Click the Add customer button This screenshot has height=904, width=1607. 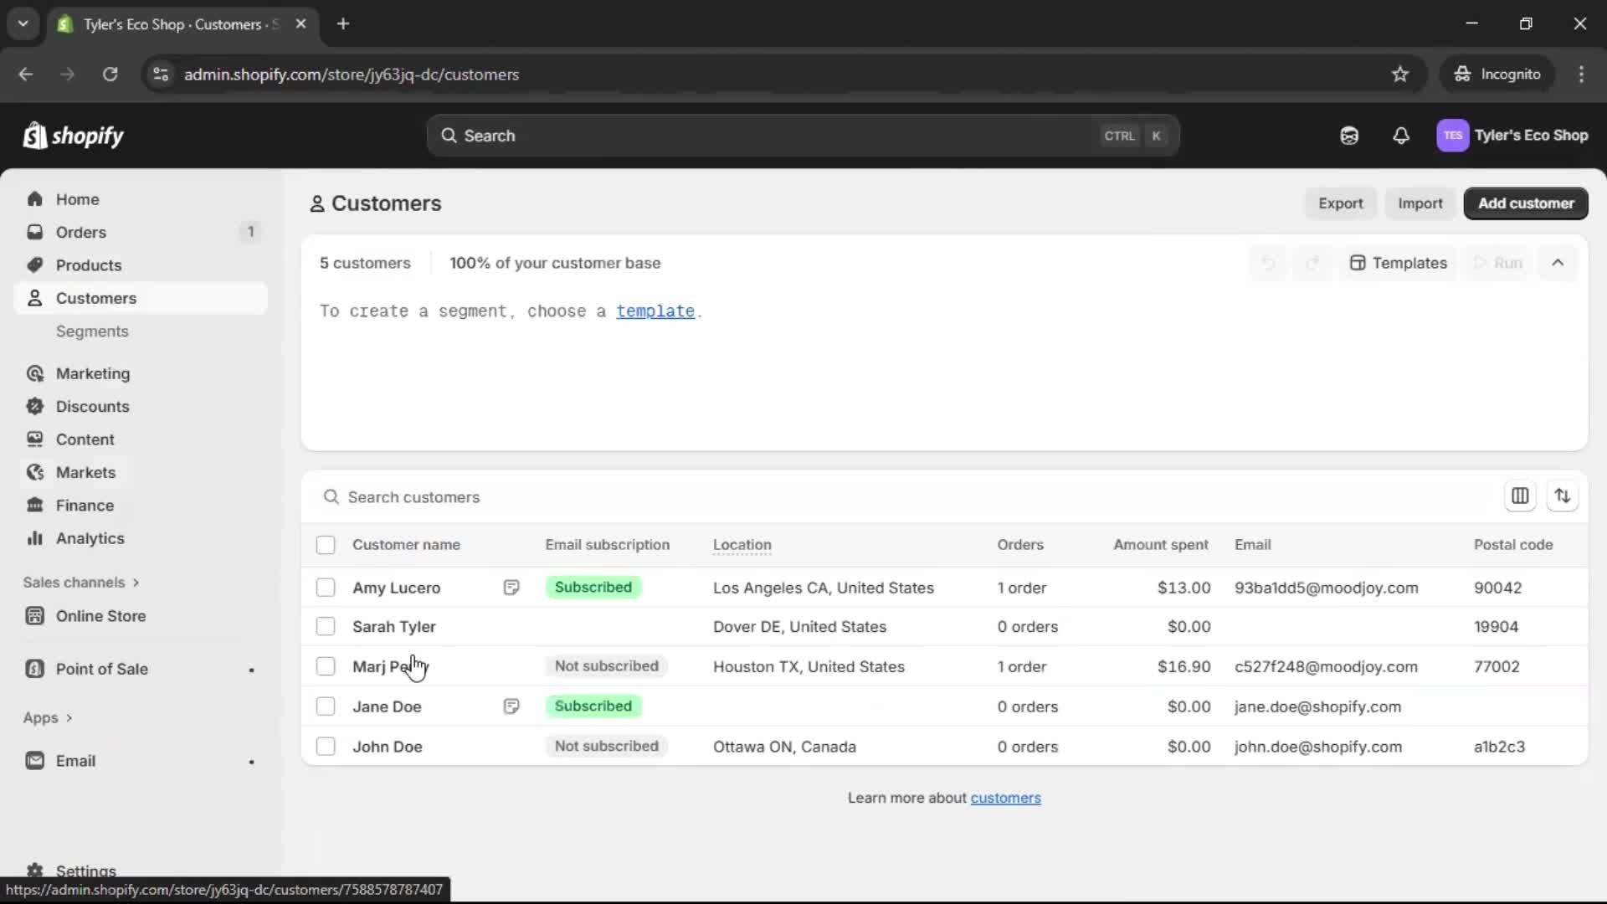[1525, 203]
